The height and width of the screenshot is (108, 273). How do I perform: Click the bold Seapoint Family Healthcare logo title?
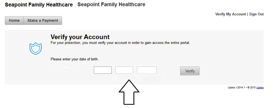point(39,5)
